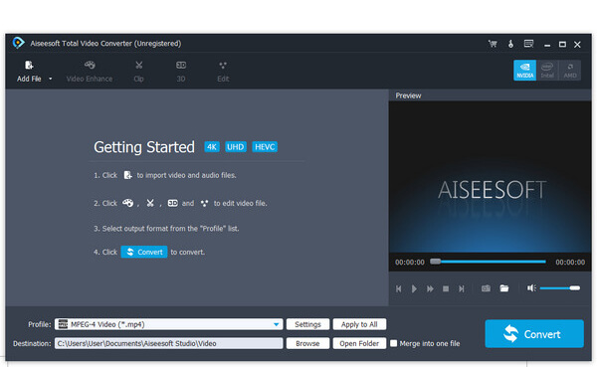
Task: Open the Video Enhance tool
Action: pos(90,72)
